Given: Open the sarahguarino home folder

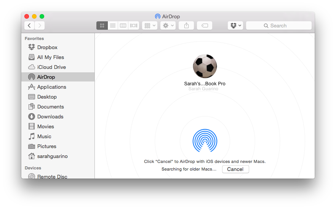Looking at the screenshot, I should click(52, 156).
